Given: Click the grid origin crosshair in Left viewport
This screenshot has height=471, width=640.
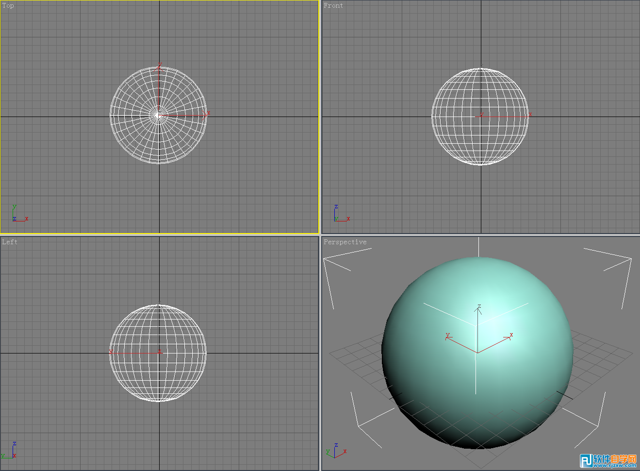Looking at the screenshot, I should tap(159, 353).
